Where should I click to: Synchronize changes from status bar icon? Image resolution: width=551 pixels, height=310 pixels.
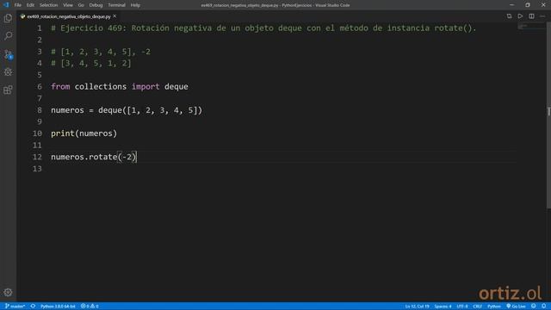point(33,307)
